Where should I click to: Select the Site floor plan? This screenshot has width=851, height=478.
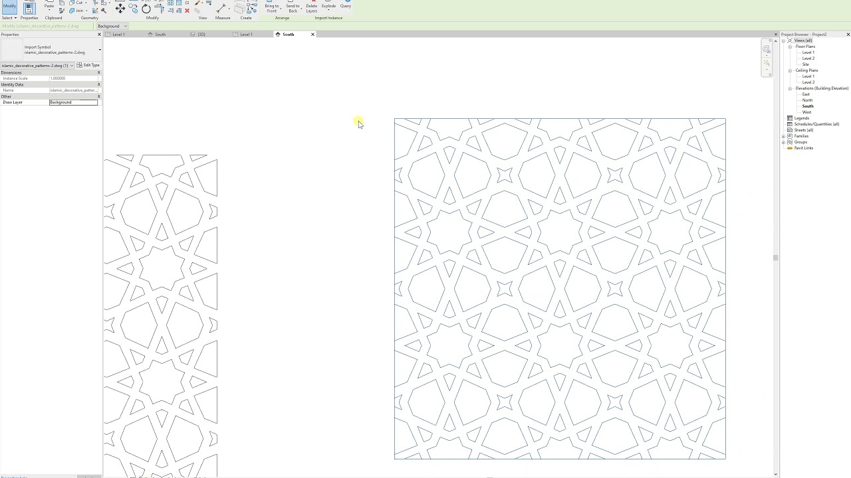[x=806, y=64]
